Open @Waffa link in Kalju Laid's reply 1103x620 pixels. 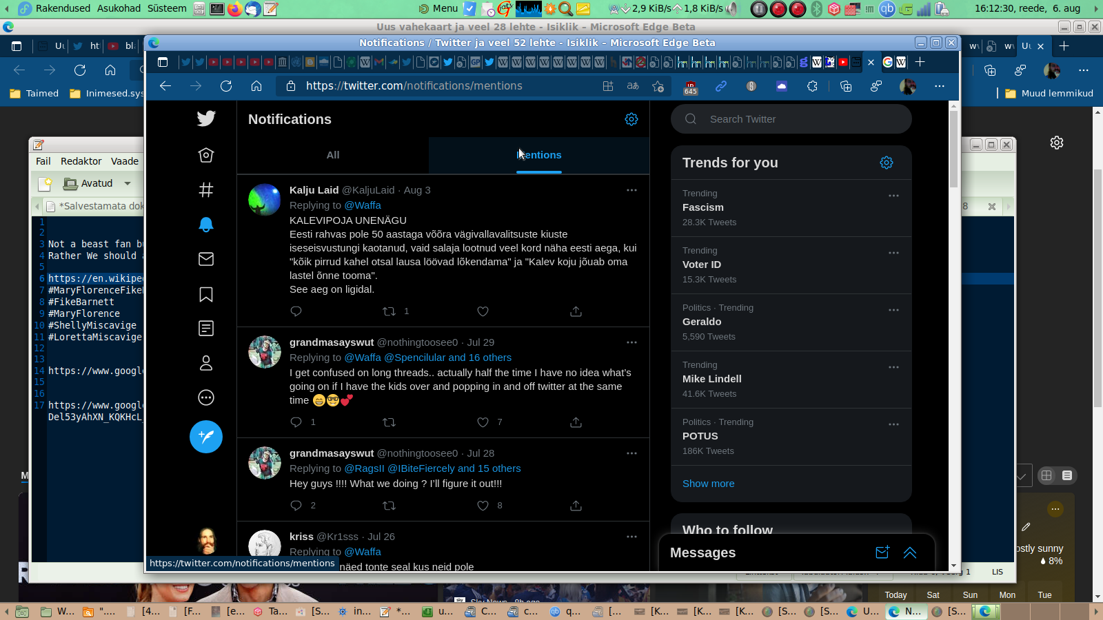[x=363, y=205]
